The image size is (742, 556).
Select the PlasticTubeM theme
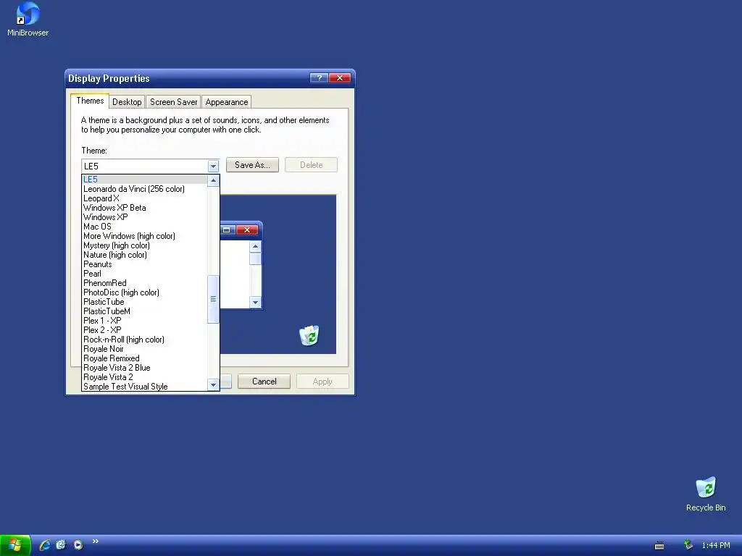(144, 311)
